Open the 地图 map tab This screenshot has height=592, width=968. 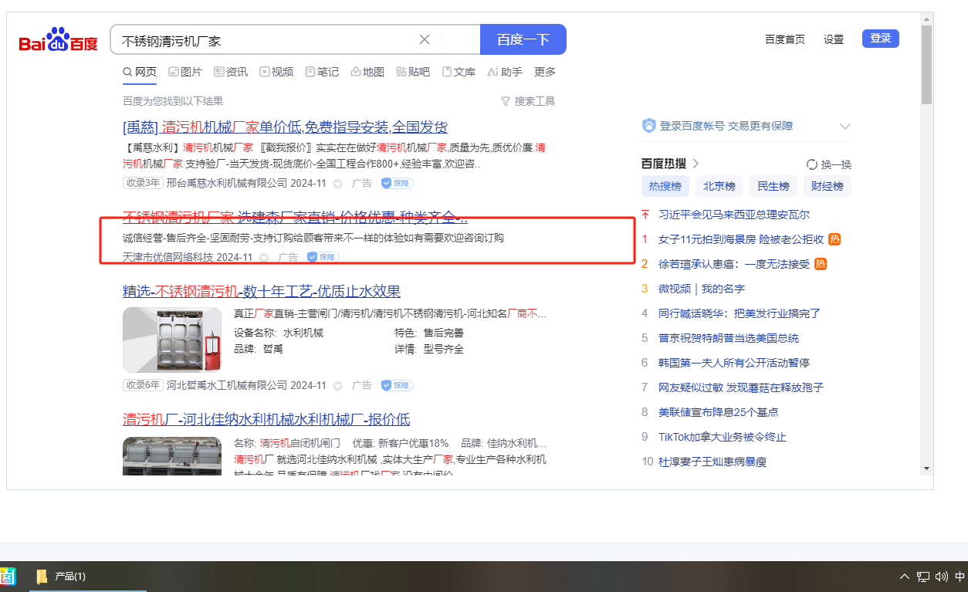click(367, 72)
